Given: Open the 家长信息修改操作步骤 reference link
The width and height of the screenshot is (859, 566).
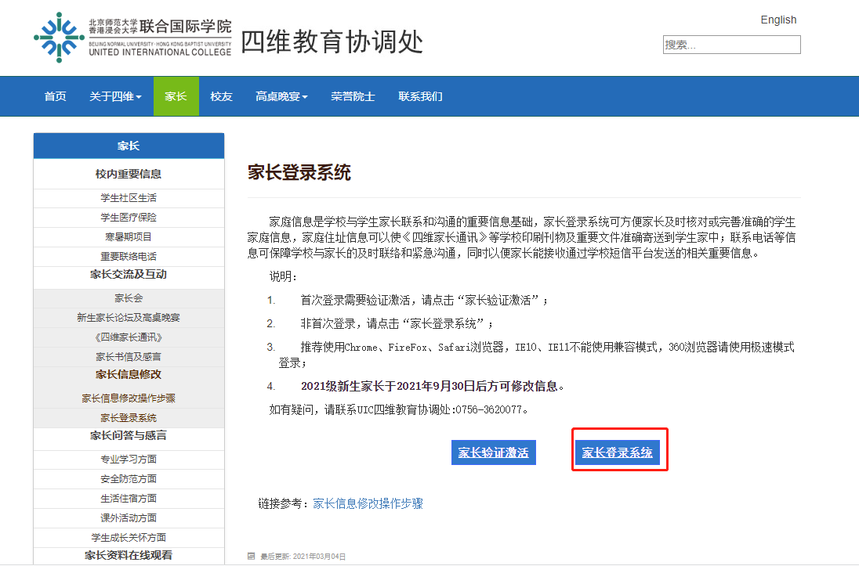Looking at the screenshot, I should click(x=368, y=503).
